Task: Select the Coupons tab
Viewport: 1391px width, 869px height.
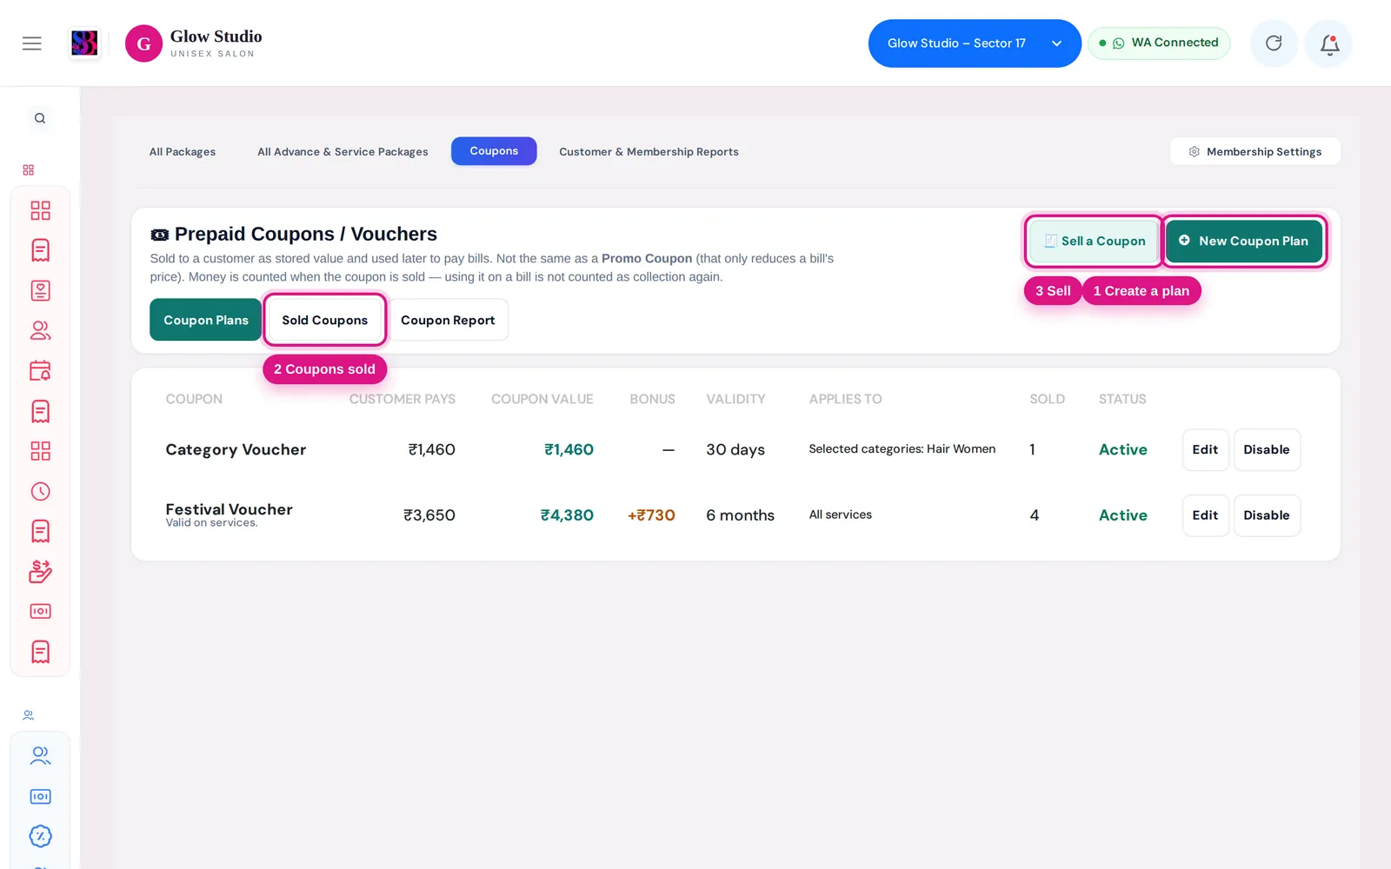Action: click(x=494, y=151)
